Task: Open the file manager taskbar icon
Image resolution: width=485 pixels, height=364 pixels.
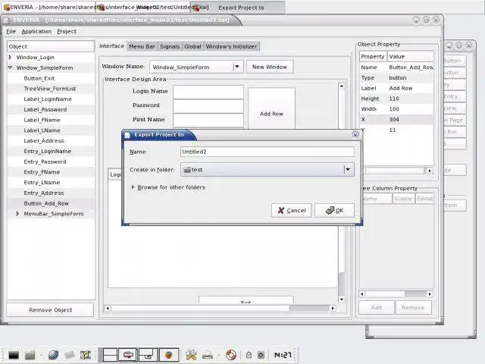Action: tap(30, 355)
